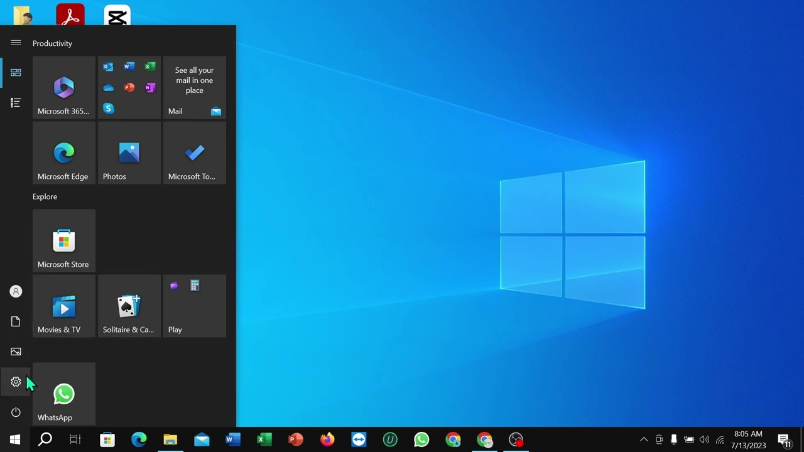The width and height of the screenshot is (804, 452).
Task: Open WhatsApp from the taskbar
Action: pyautogui.click(x=421, y=439)
